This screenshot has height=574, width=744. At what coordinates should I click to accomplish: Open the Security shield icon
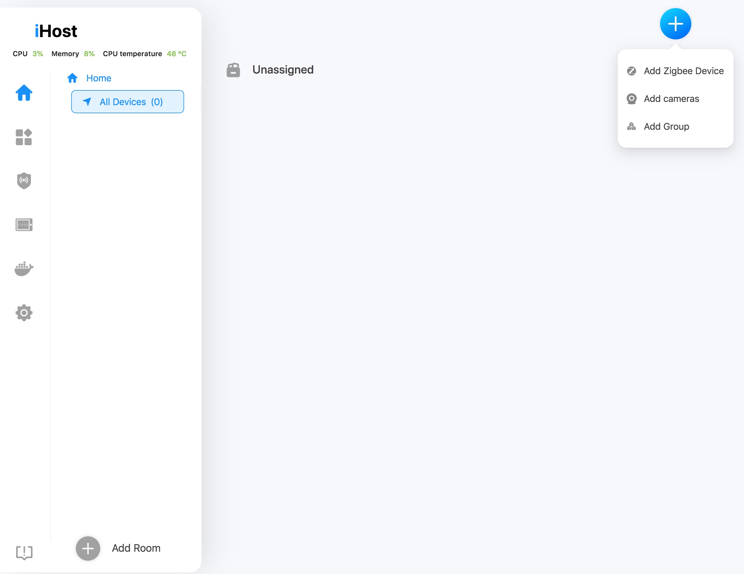(x=24, y=180)
